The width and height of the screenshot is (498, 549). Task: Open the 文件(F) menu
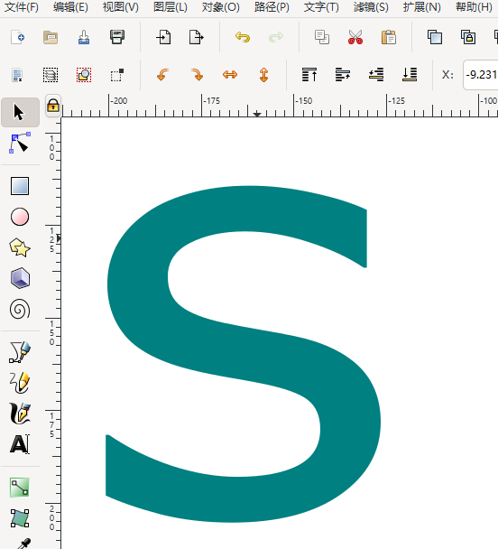point(22,7)
